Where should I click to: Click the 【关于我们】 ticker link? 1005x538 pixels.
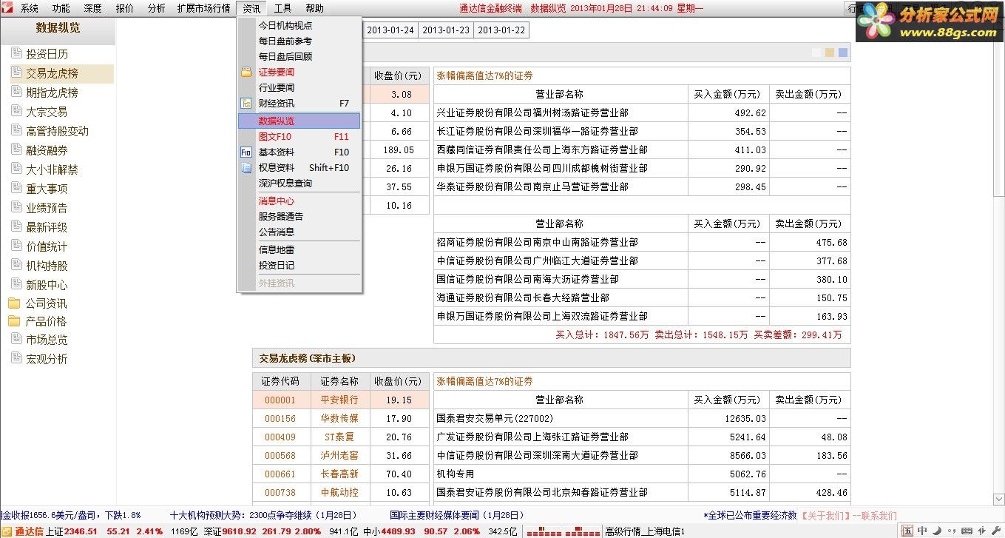(825, 516)
